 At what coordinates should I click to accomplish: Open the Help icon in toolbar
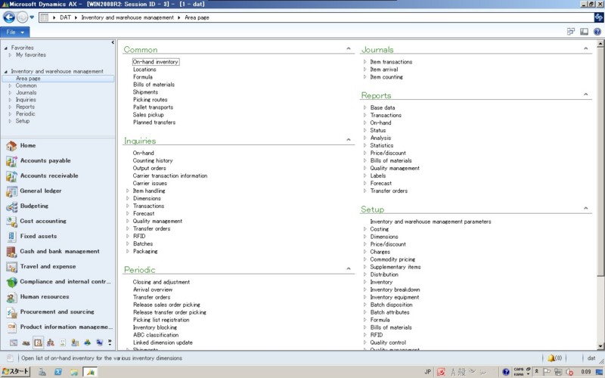pos(597,32)
